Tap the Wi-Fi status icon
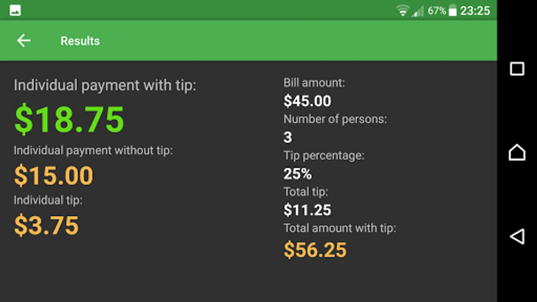This screenshot has width=537, height=302. coord(402,11)
